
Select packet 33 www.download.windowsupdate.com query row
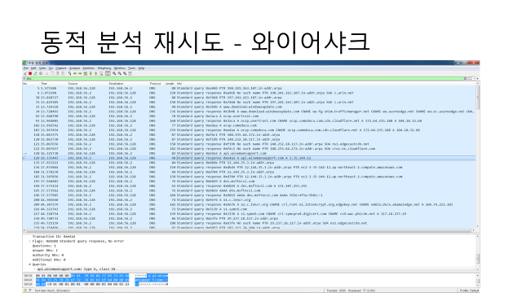(249, 107)
